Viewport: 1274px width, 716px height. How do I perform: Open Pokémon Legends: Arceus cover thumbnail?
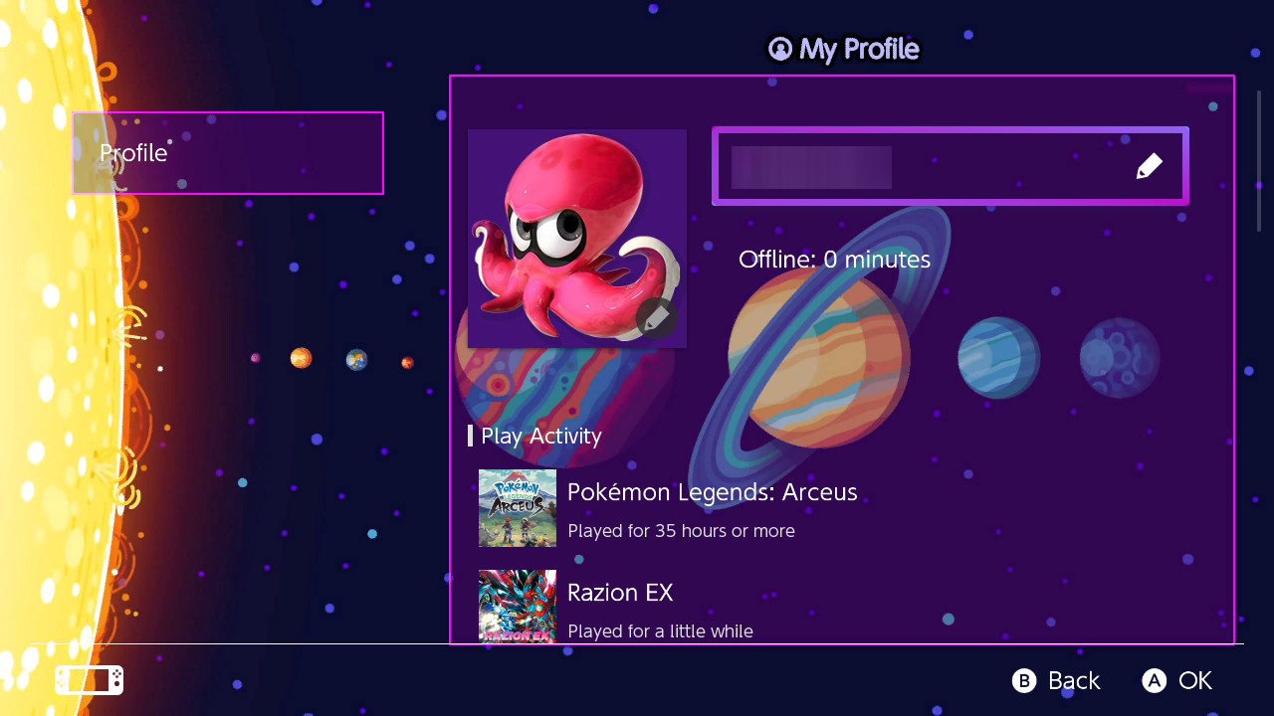tap(518, 508)
